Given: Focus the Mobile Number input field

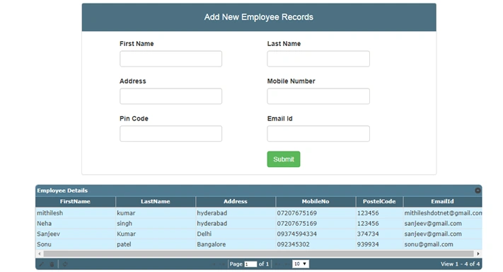Looking at the screenshot, I should 318,96.
